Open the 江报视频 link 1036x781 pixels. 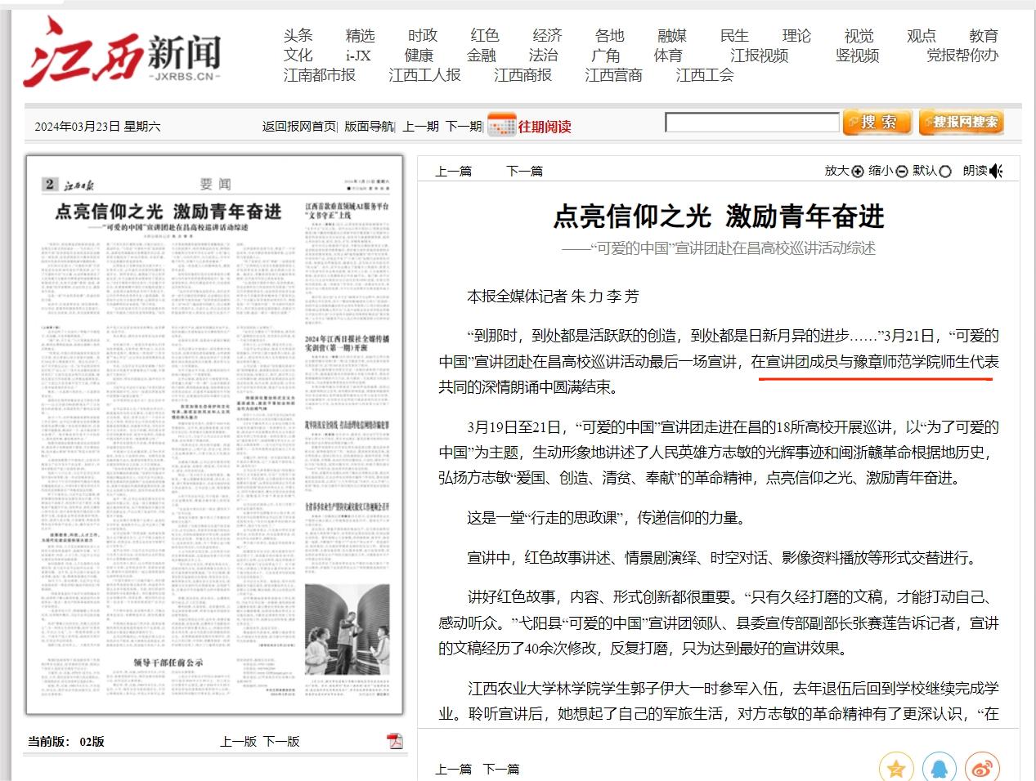(760, 55)
